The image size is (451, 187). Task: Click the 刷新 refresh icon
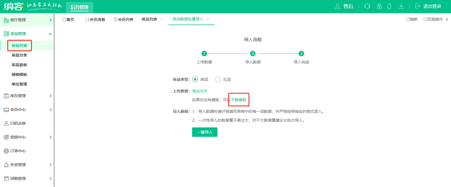click(x=408, y=19)
